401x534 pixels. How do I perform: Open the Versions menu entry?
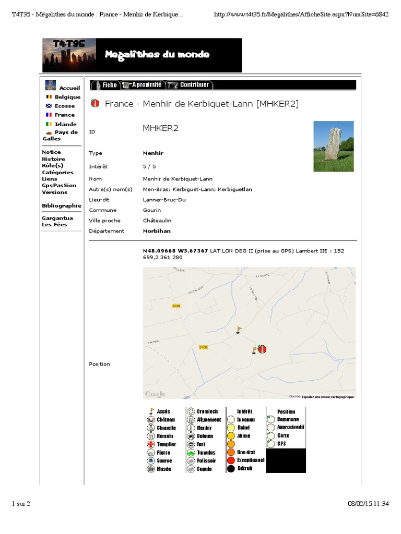tap(54, 192)
